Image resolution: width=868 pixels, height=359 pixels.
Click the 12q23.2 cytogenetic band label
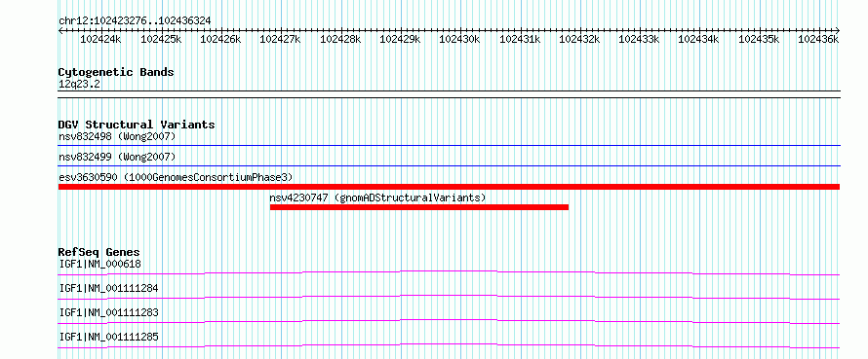coord(80,85)
